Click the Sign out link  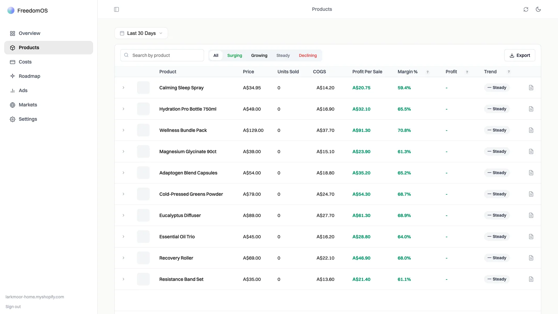pyautogui.click(x=13, y=307)
